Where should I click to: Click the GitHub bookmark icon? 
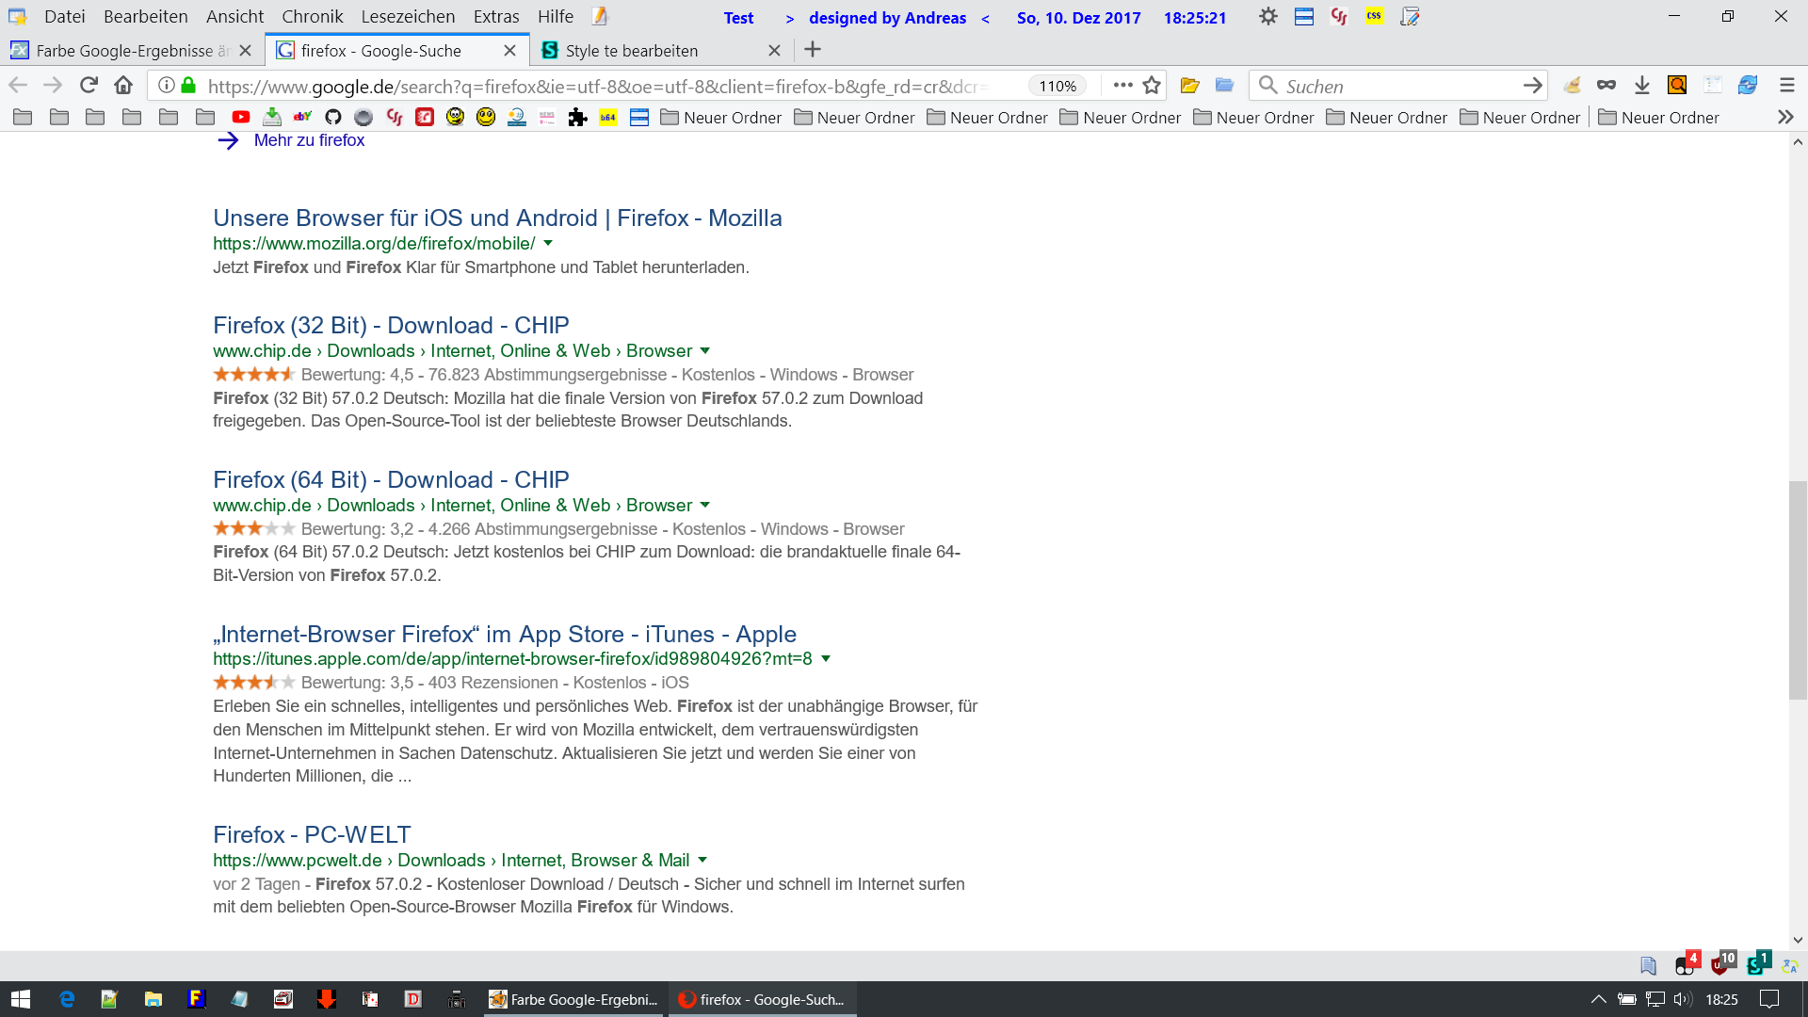coord(332,118)
